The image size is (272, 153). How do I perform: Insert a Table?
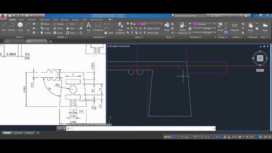coord(109,33)
